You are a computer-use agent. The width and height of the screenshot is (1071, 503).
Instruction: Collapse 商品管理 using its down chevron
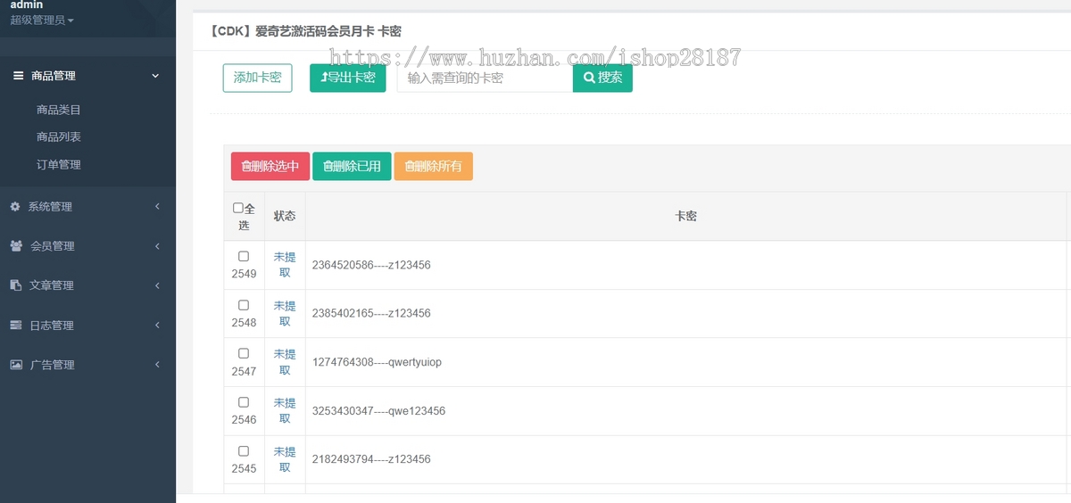(x=155, y=76)
